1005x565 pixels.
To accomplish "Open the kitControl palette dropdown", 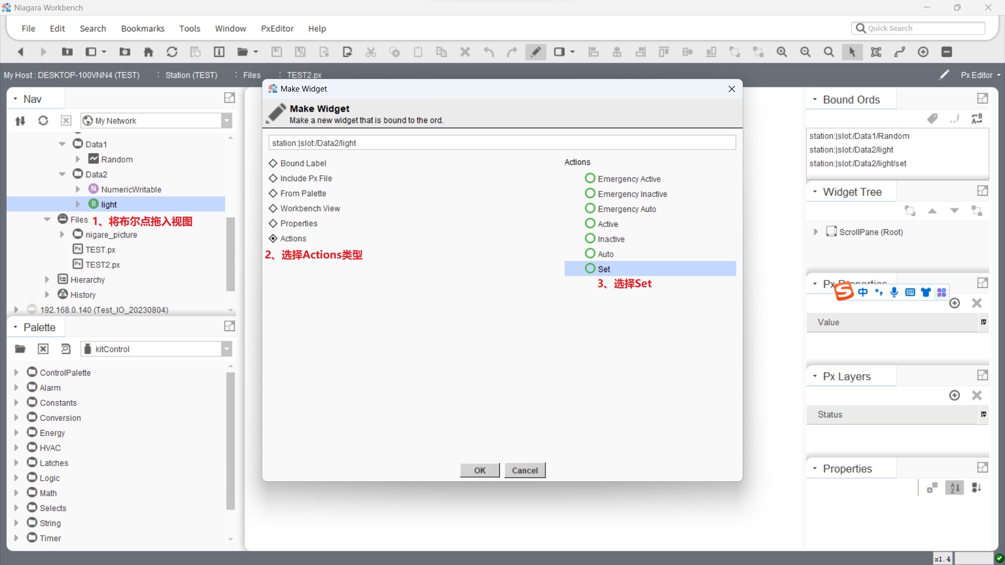I will click(x=227, y=349).
